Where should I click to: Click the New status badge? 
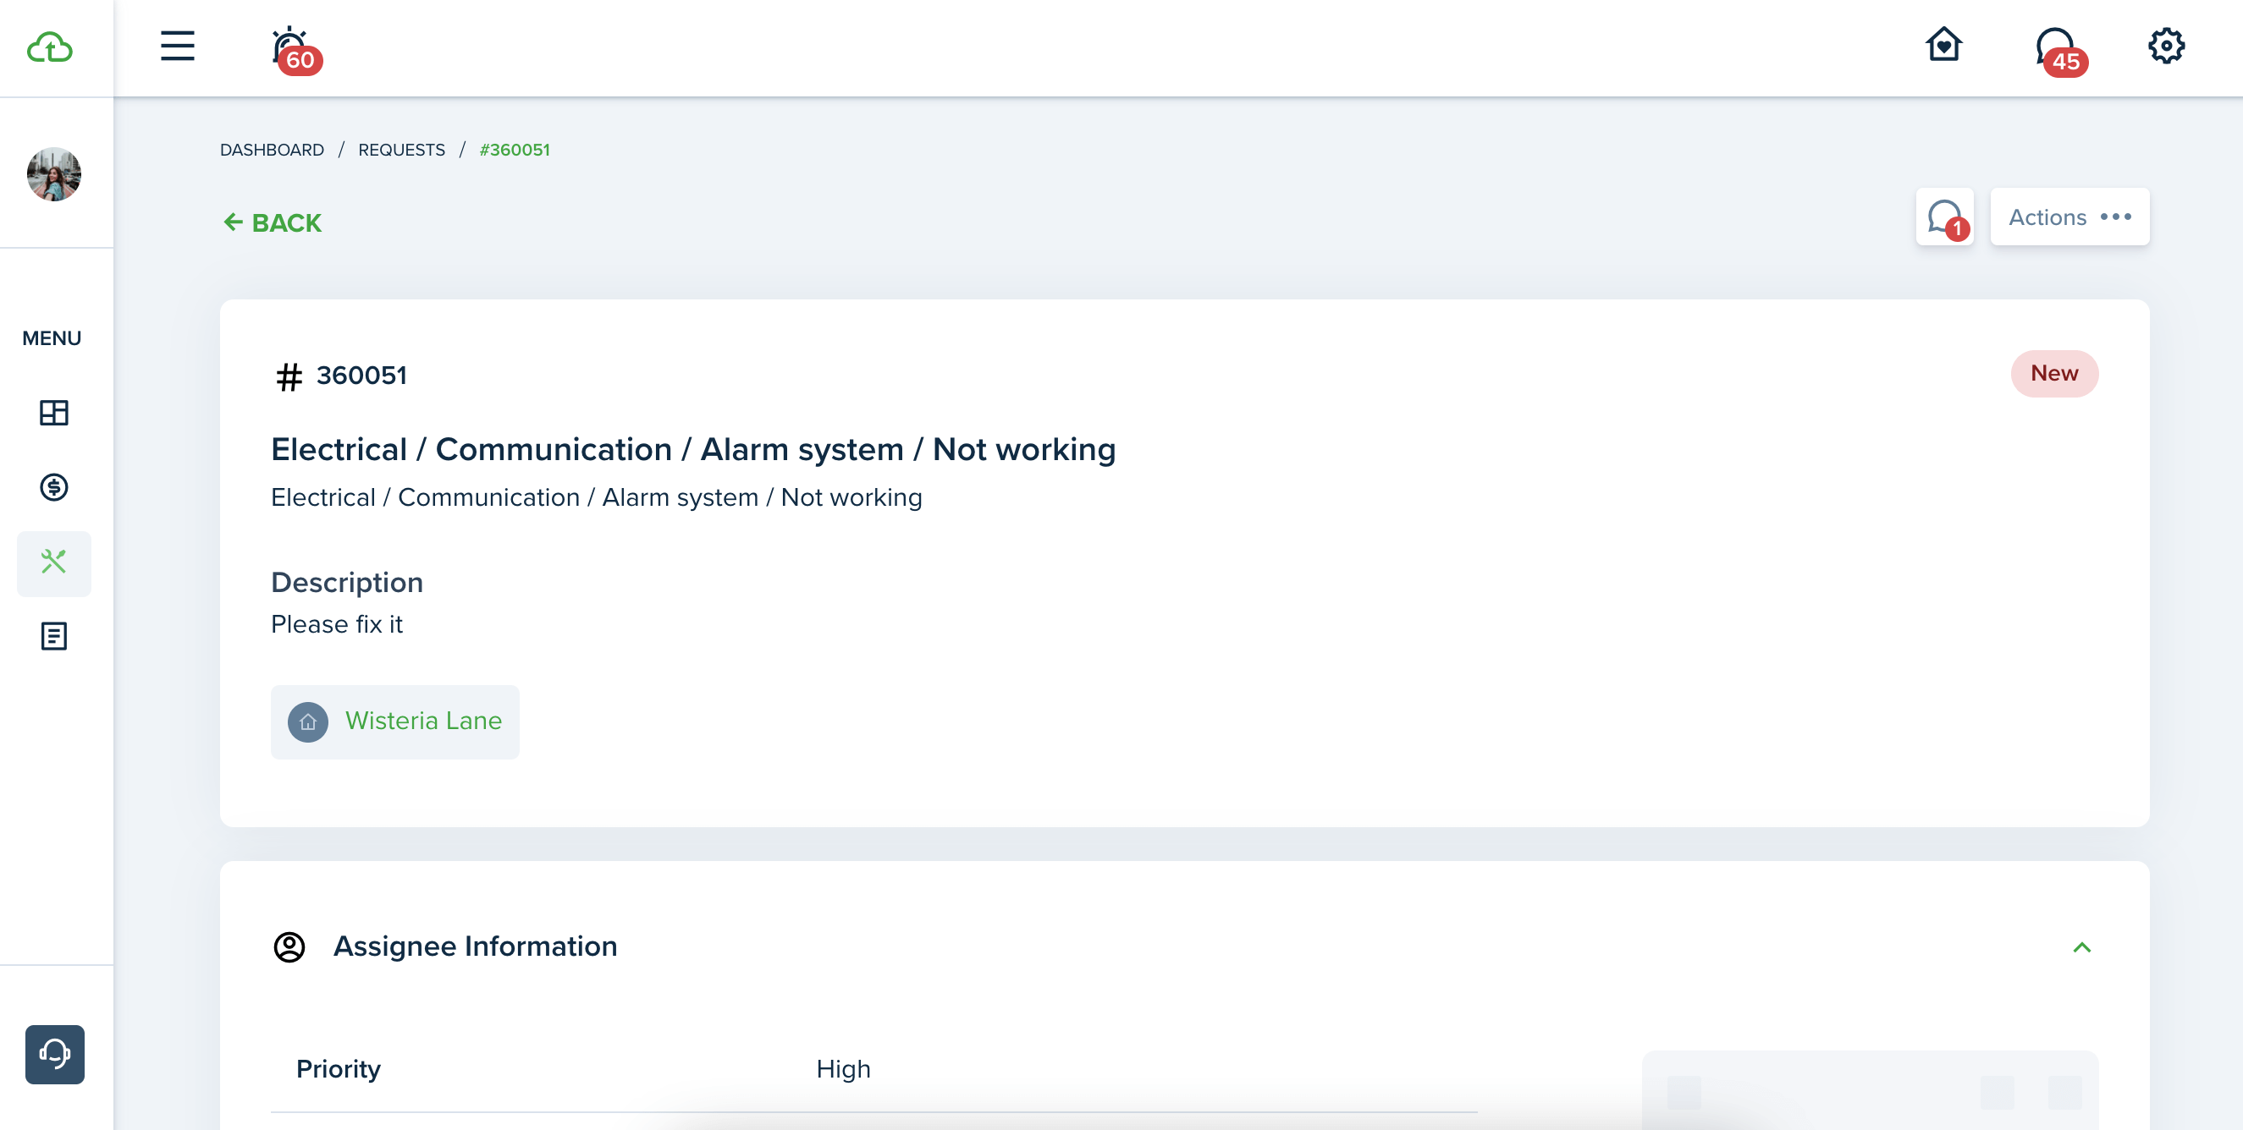(2054, 373)
